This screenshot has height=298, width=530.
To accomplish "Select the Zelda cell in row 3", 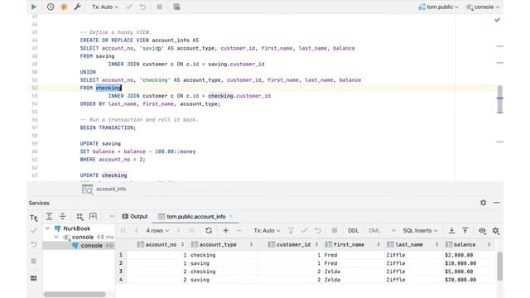I will tap(353, 272).
